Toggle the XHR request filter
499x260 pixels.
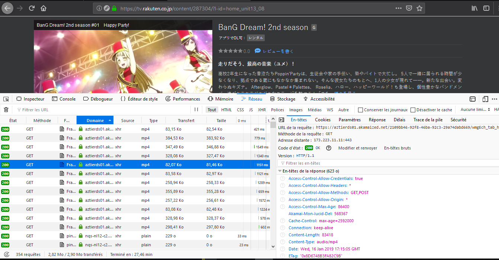click(x=262, y=110)
